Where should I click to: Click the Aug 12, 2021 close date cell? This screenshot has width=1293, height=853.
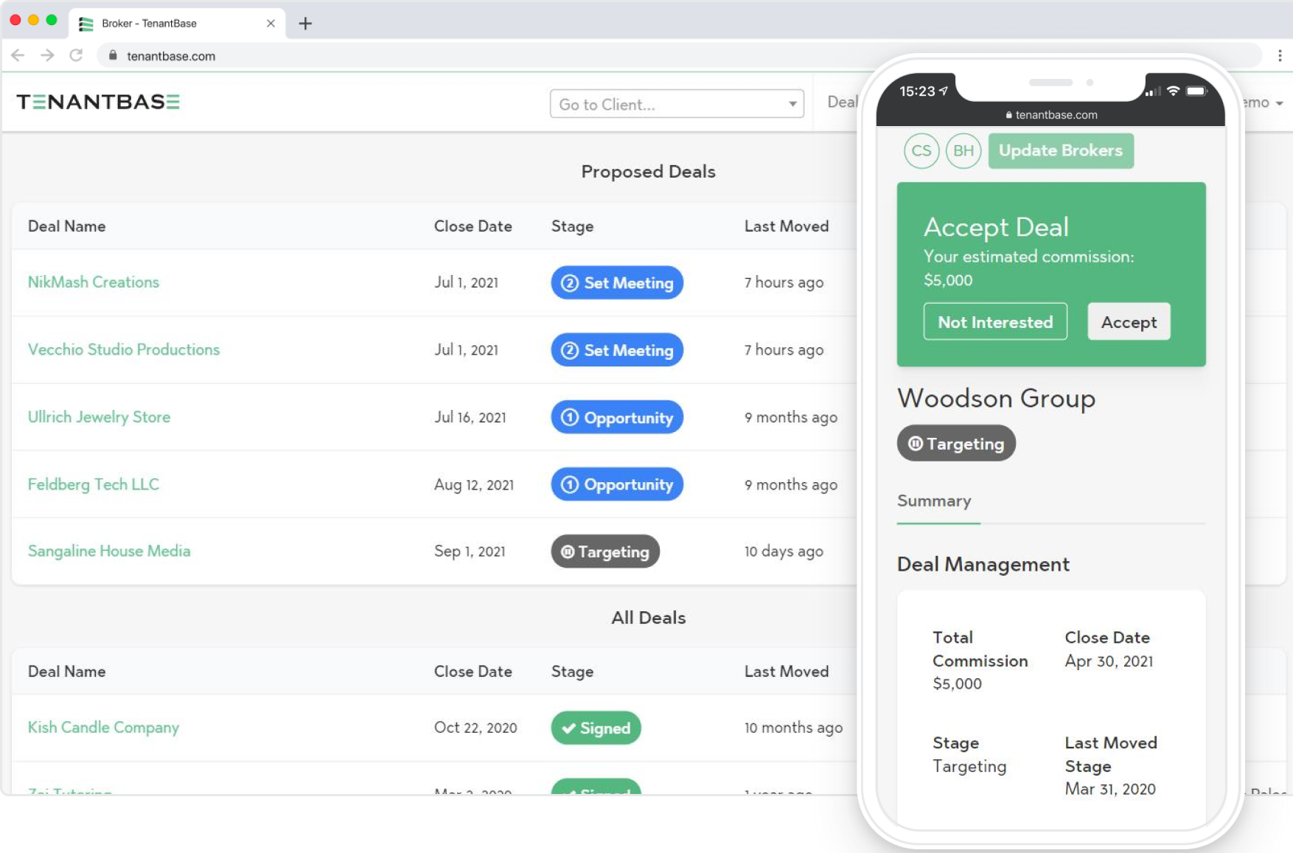(474, 484)
